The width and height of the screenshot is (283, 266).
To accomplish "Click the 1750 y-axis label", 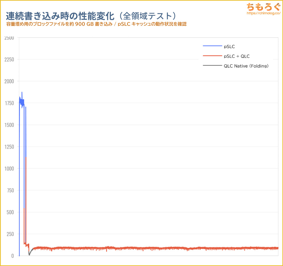I will pyautogui.click(x=9, y=103).
